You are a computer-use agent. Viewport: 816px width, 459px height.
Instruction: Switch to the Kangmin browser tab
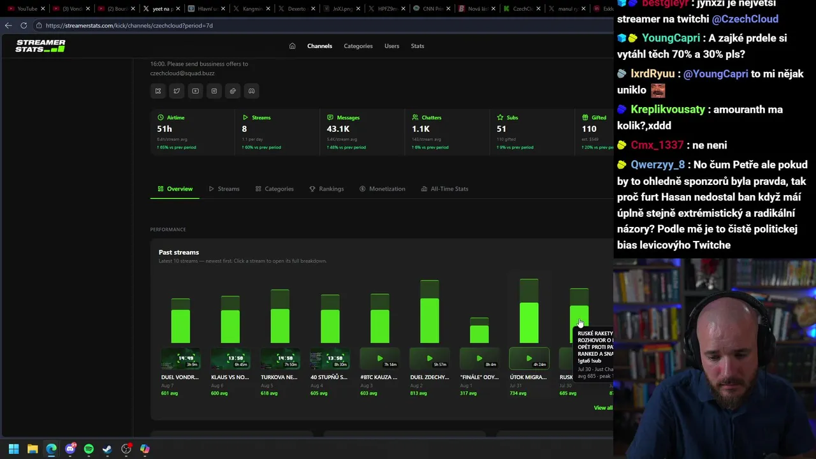(x=252, y=9)
